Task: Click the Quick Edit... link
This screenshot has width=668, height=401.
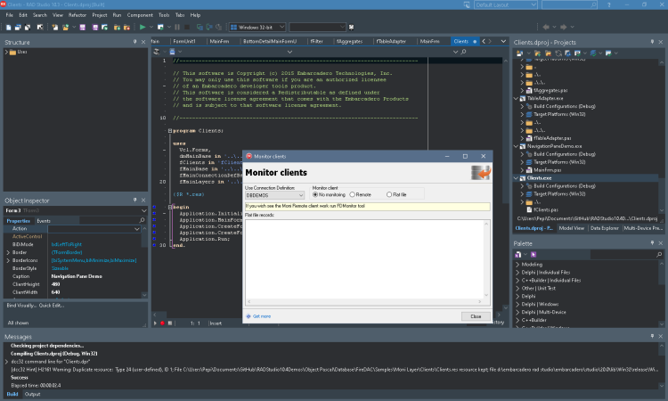Action: pyautogui.click(x=52, y=305)
